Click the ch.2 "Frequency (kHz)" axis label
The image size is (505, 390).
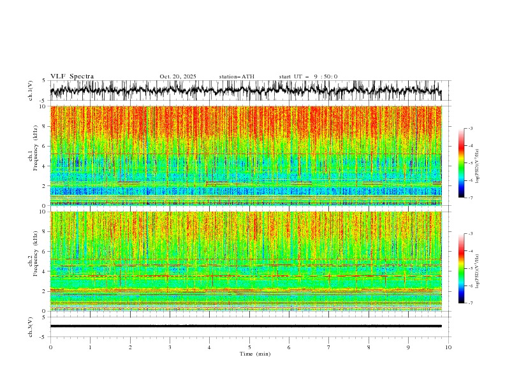click(x=36, y=253)
